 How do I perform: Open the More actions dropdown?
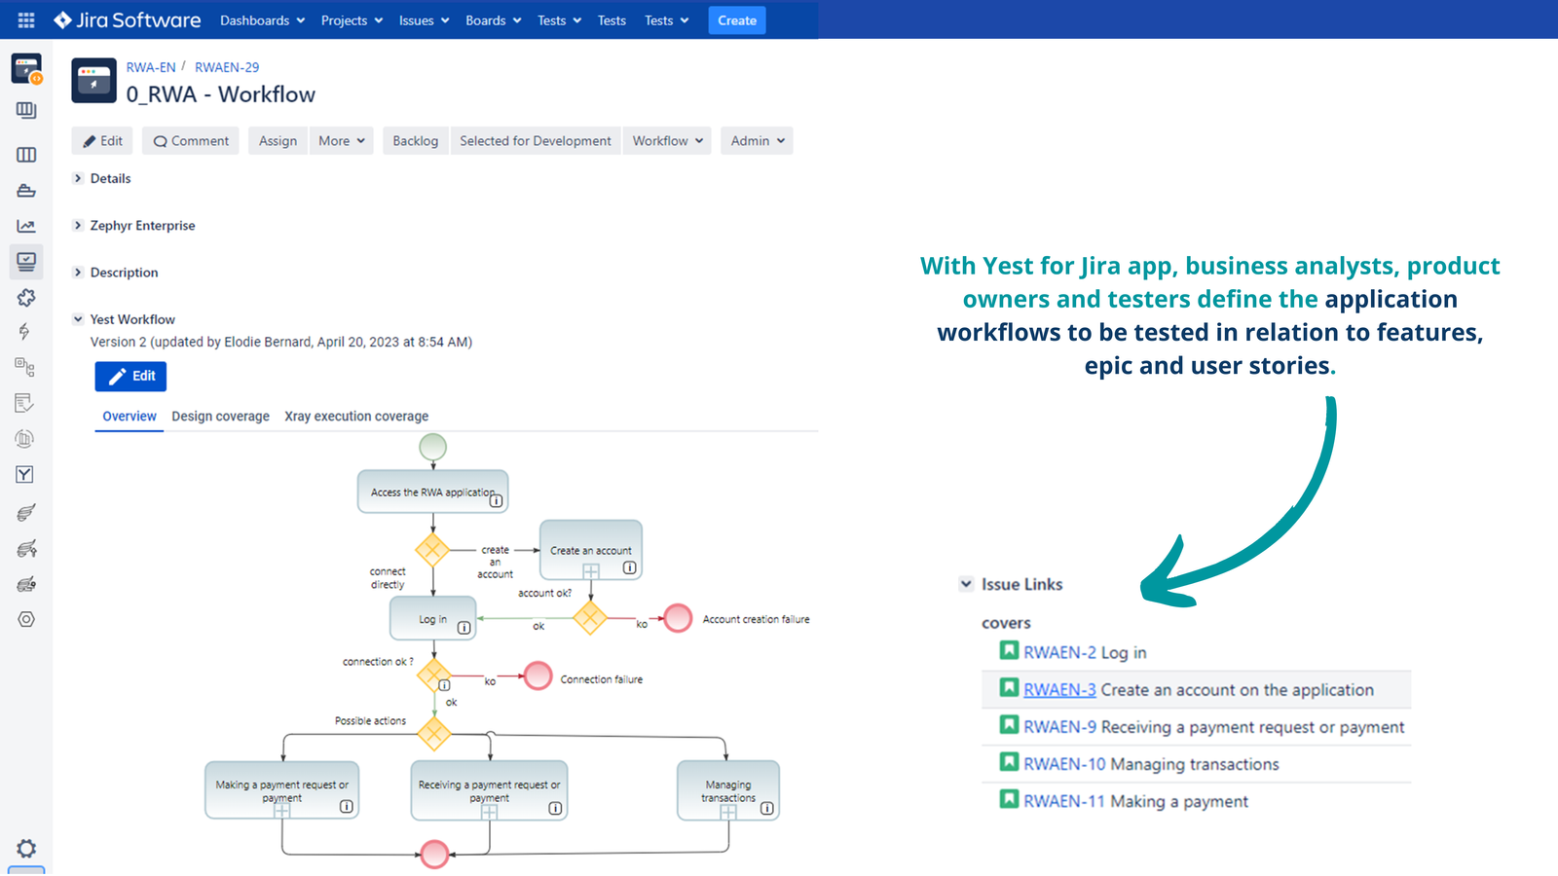(x=342, y=141)
